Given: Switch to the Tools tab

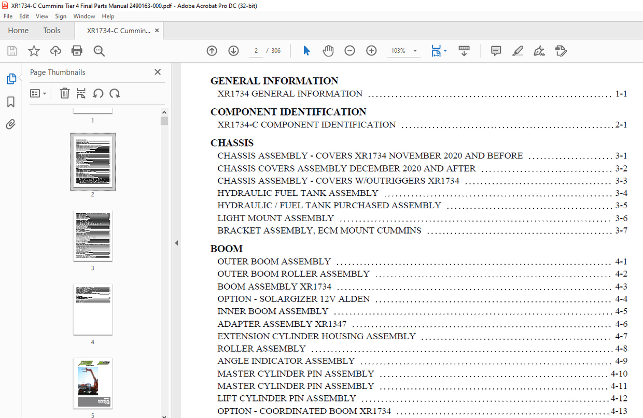Looking at the screenshot, I should pos(52,31).
